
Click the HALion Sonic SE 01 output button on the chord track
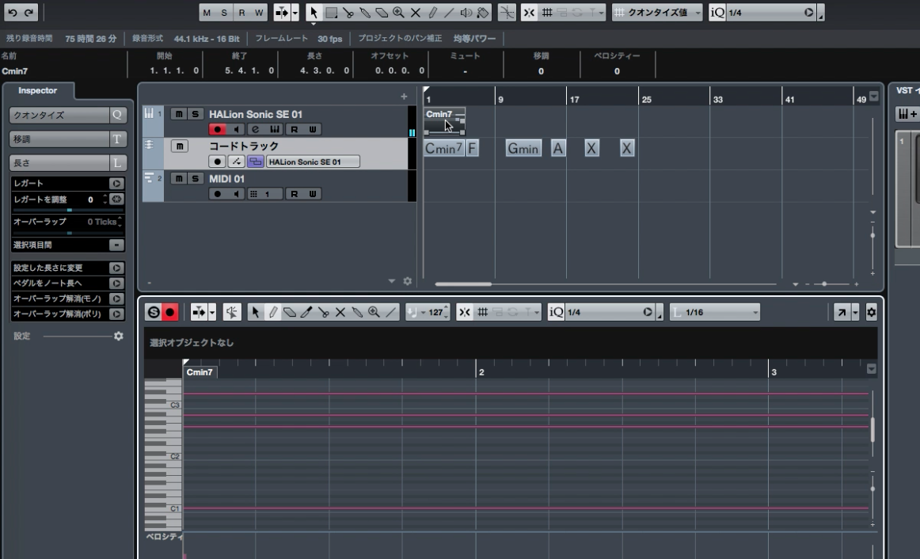312,161
